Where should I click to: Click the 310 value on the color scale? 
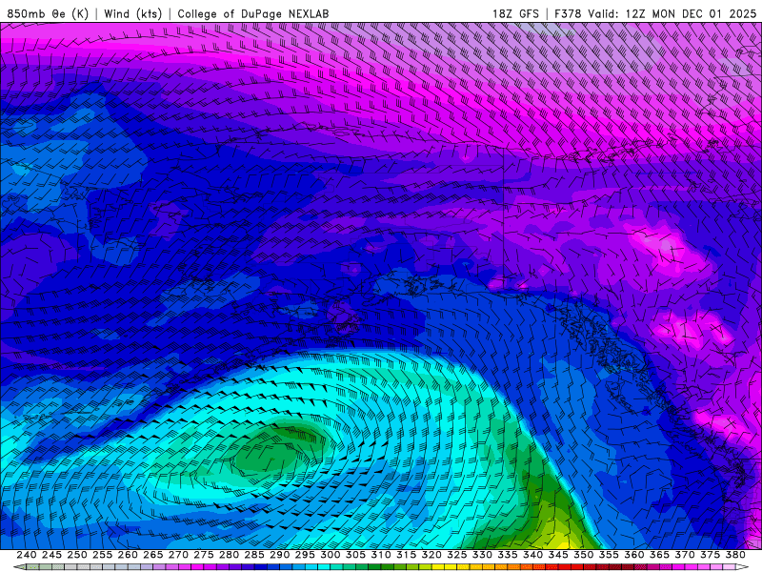click(381, 555)
